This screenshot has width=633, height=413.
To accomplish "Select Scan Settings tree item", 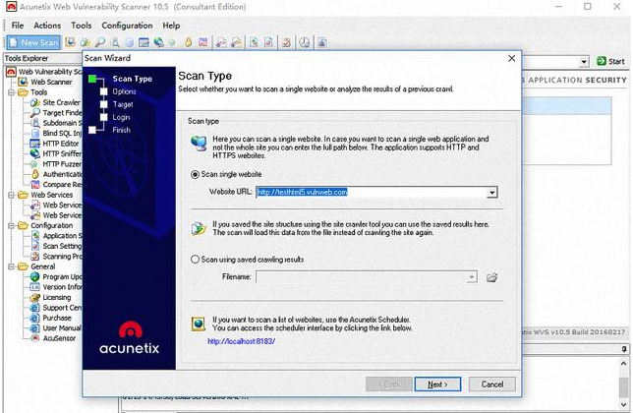I will pos(62,246).
